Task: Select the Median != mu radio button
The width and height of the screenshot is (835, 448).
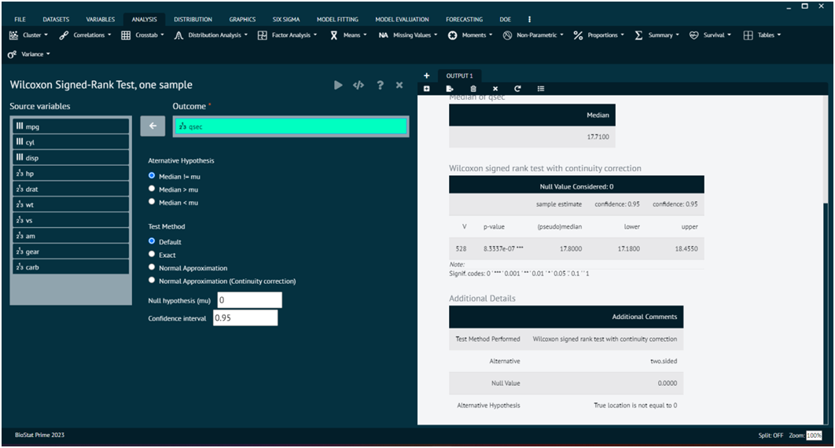Action: (152, 175)
